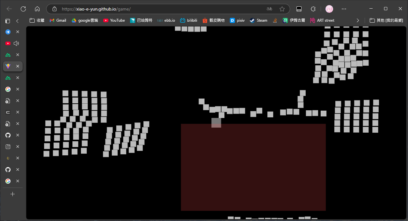This screenshot has height=221, width=408.
Task: Open Gmail from the bookmarks bar
Action: [58, 20]
